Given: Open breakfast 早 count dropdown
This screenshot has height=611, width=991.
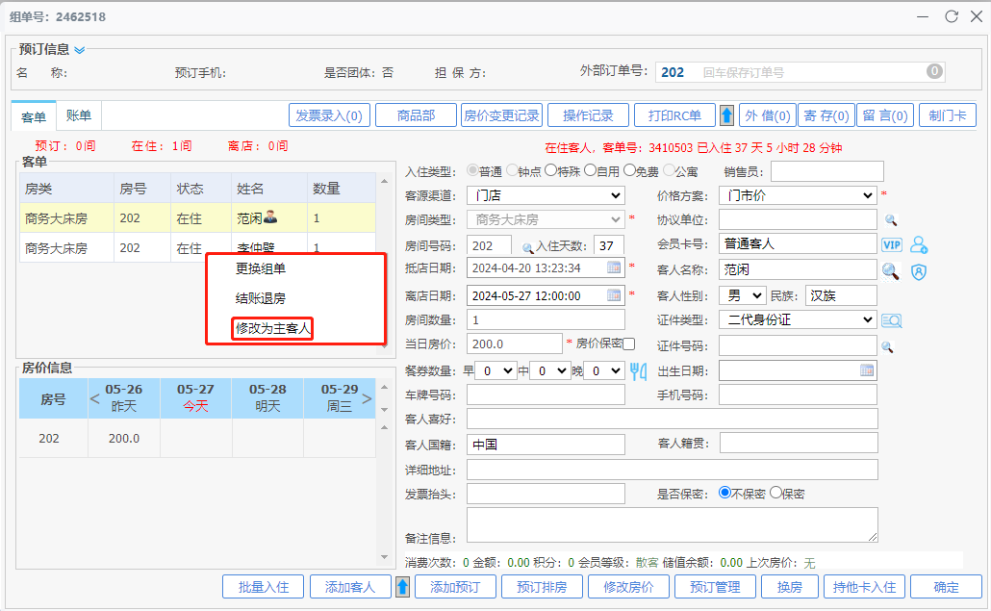Looking at the screenshot, I should [495, 370].
